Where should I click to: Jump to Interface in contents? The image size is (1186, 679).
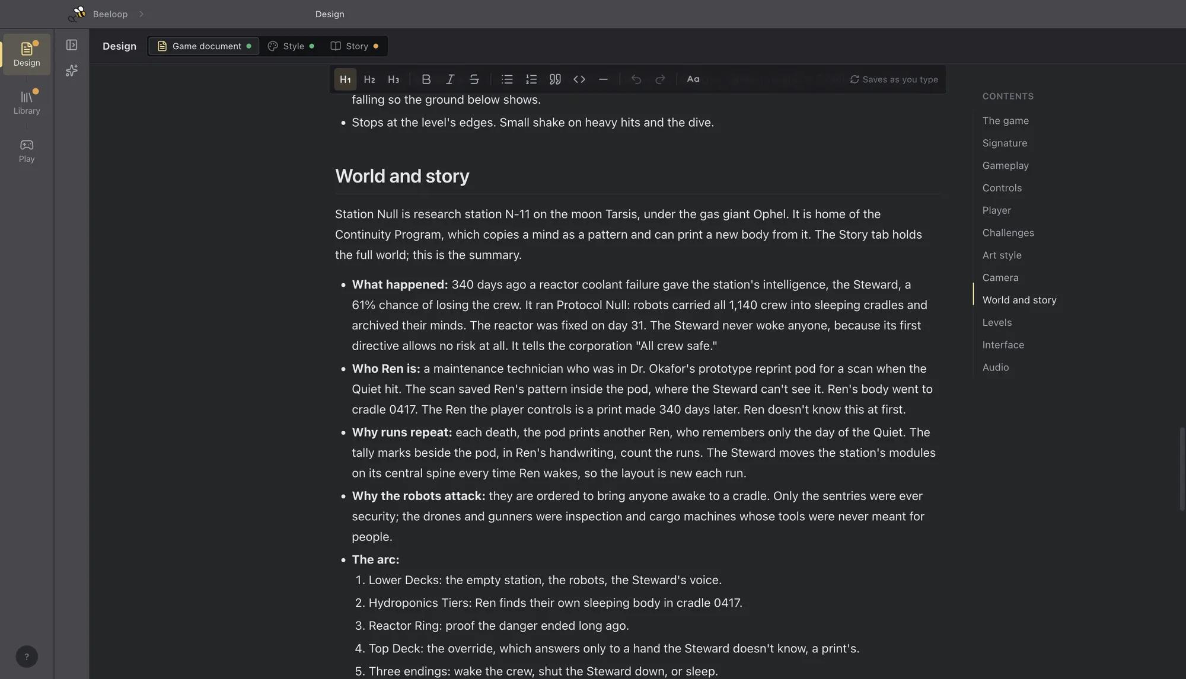point(1003,345)
